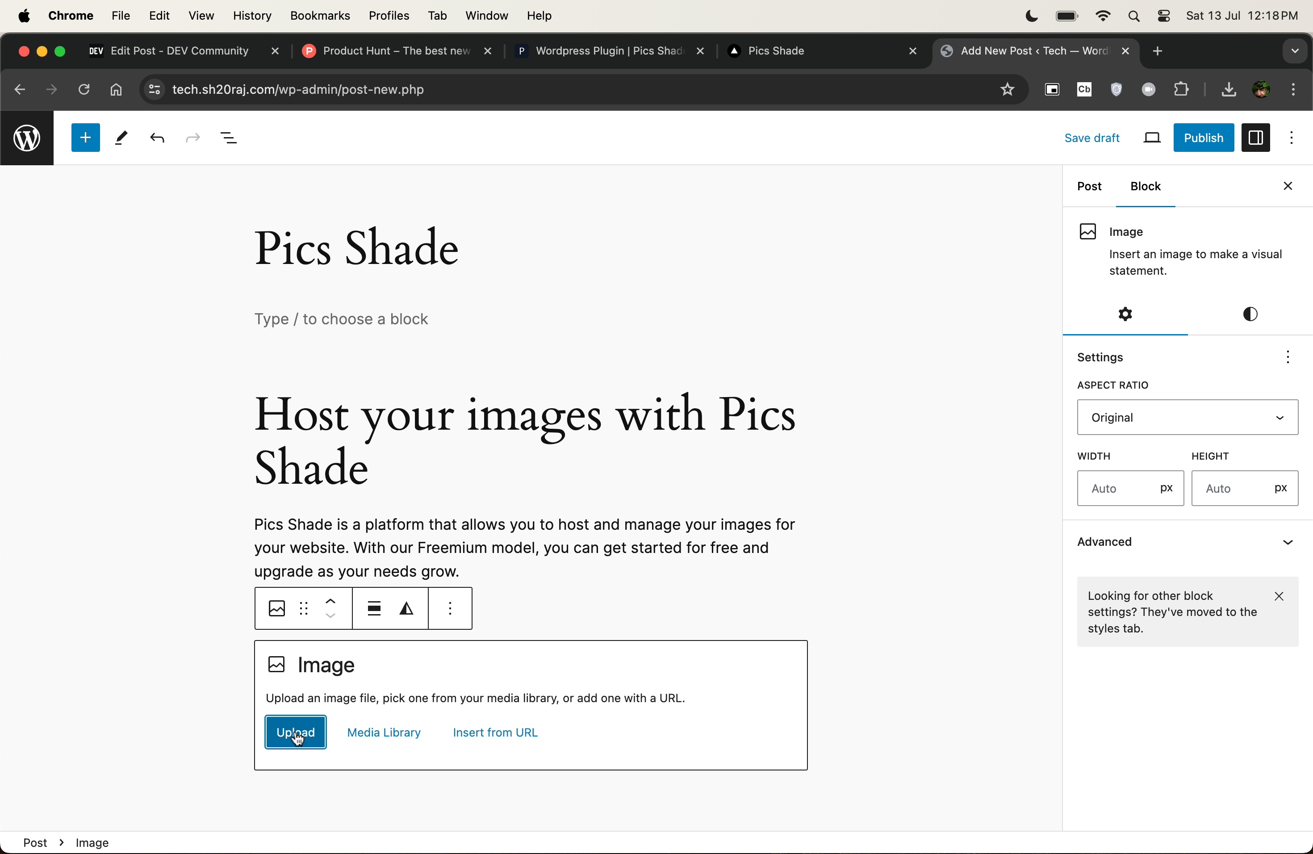
Task: Click the Type / to choose a block placeholder
Action: tap(341, 319)
